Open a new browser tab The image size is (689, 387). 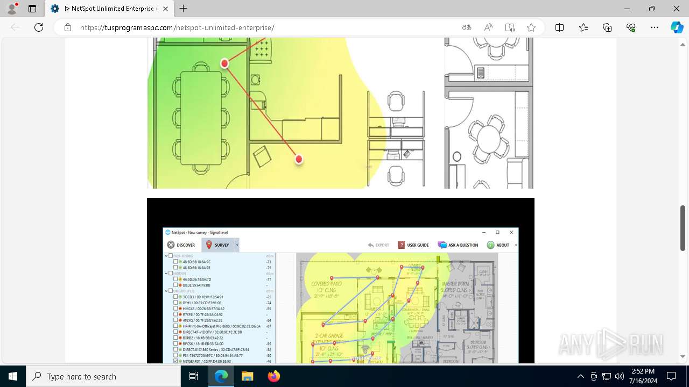pos(184,9)
